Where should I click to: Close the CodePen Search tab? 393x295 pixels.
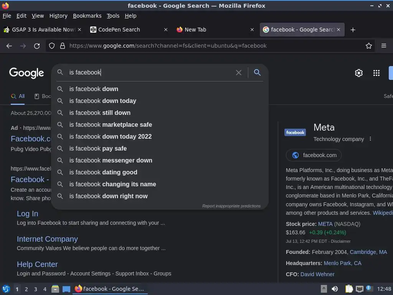coord(166,30)
